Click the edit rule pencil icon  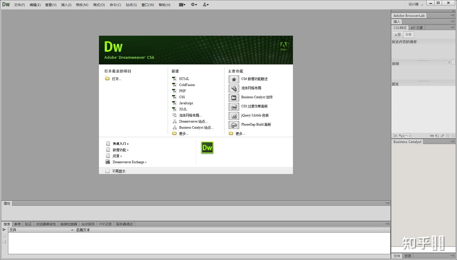(x=442, y=136)
